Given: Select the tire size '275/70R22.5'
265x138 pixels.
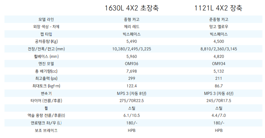Looking at the screenshot, I should click(x=132, y=101).
